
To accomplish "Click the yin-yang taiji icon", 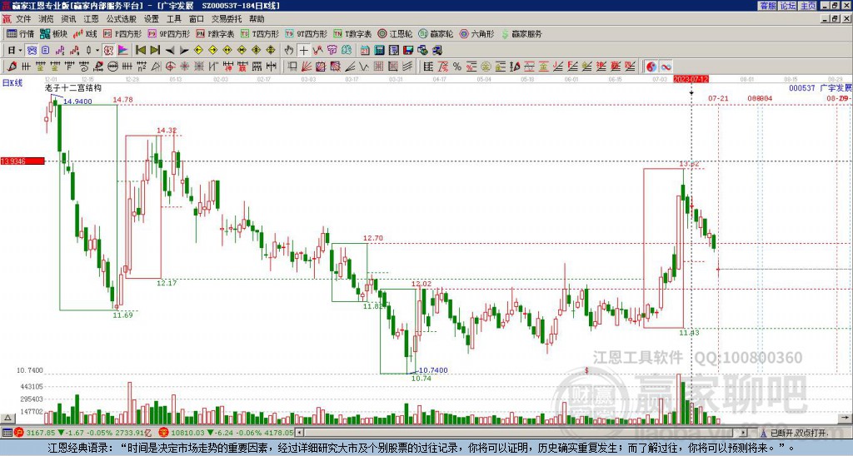I will click(x=651, y=67).
